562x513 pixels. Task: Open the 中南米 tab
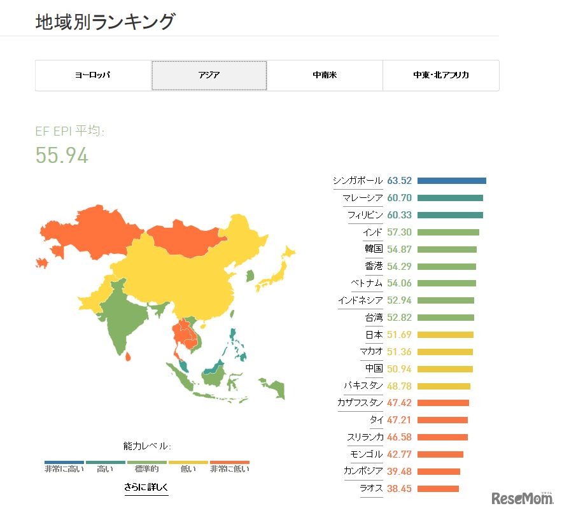(x=325, y=75)
